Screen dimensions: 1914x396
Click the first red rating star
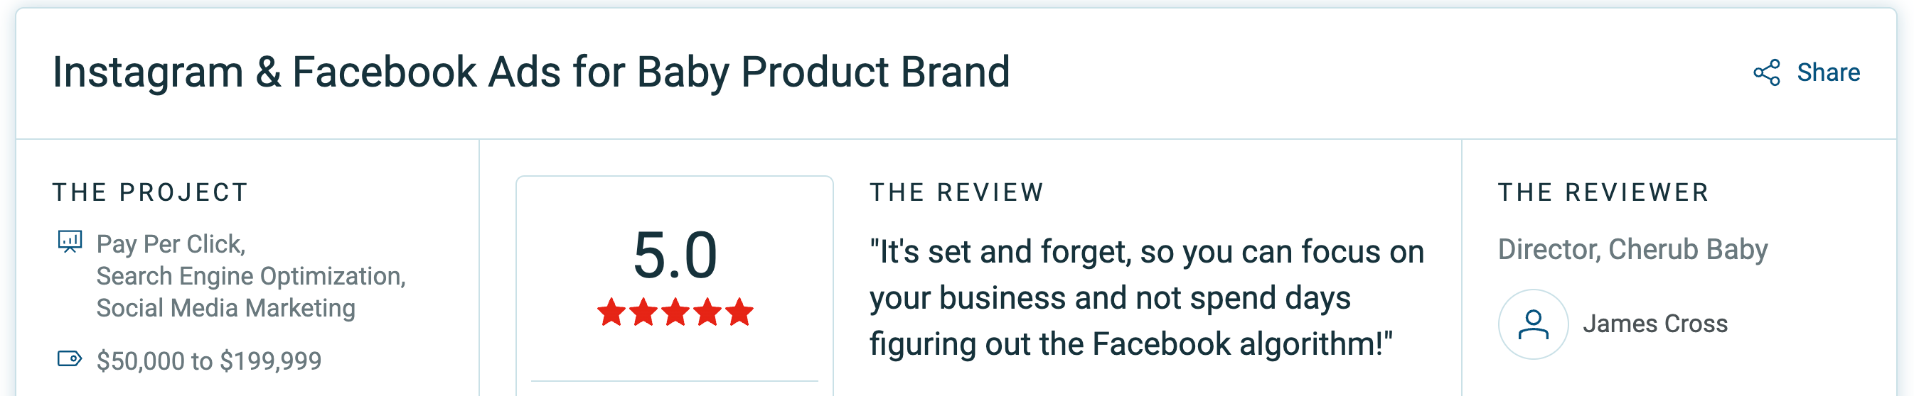coord(611,312)
